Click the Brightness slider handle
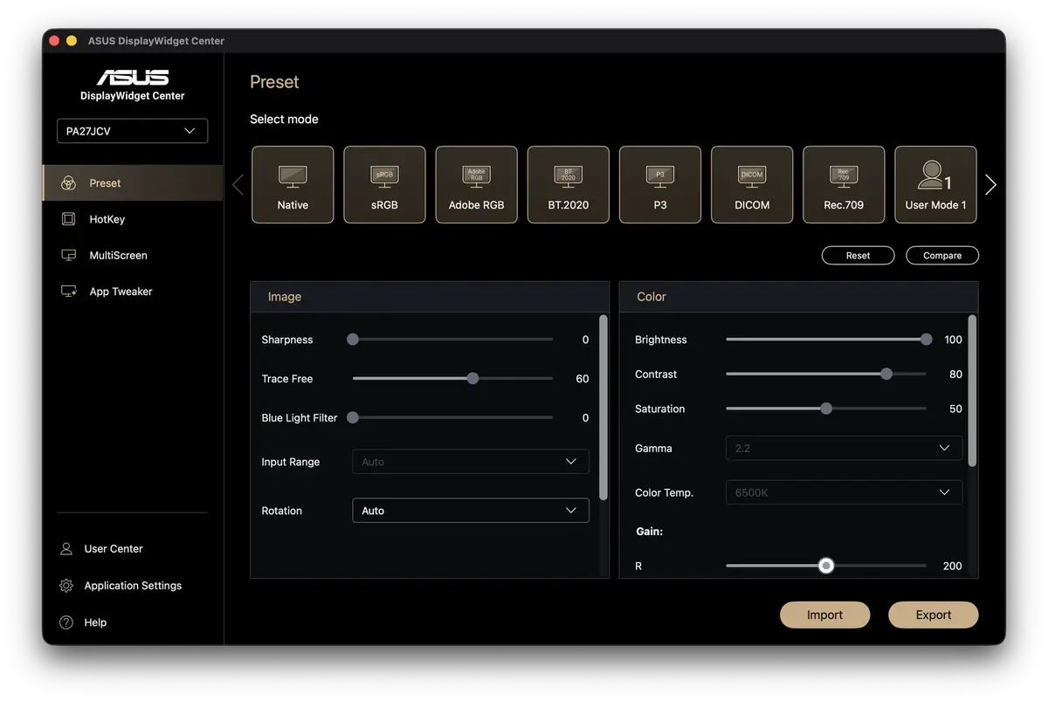This screenshot has width=1048, height=701. coord(926,340)
